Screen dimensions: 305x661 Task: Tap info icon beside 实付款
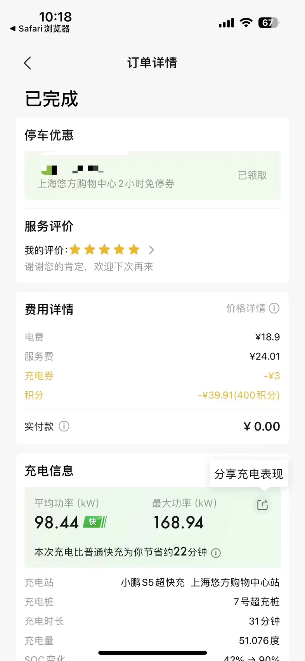(x=64, y=426)
